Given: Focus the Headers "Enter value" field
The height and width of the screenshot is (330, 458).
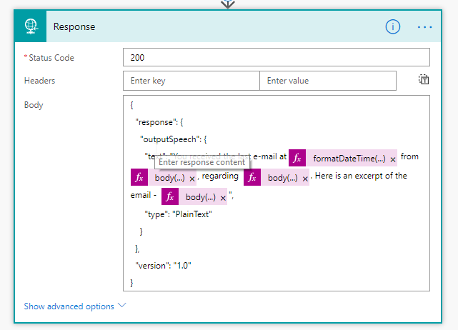Looking at the screenshot, I should point(327,81).
